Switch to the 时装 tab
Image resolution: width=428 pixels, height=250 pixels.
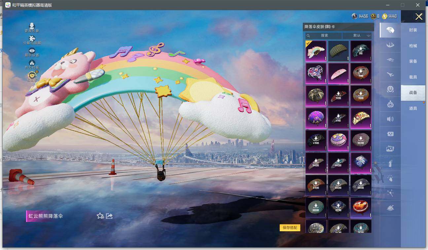point(413,30)
